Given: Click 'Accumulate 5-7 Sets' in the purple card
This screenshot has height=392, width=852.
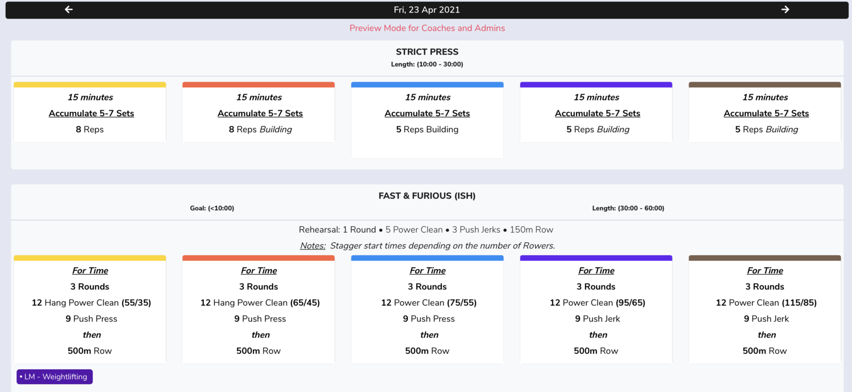Looking at the screenshot, I should (x=598, y=113).
